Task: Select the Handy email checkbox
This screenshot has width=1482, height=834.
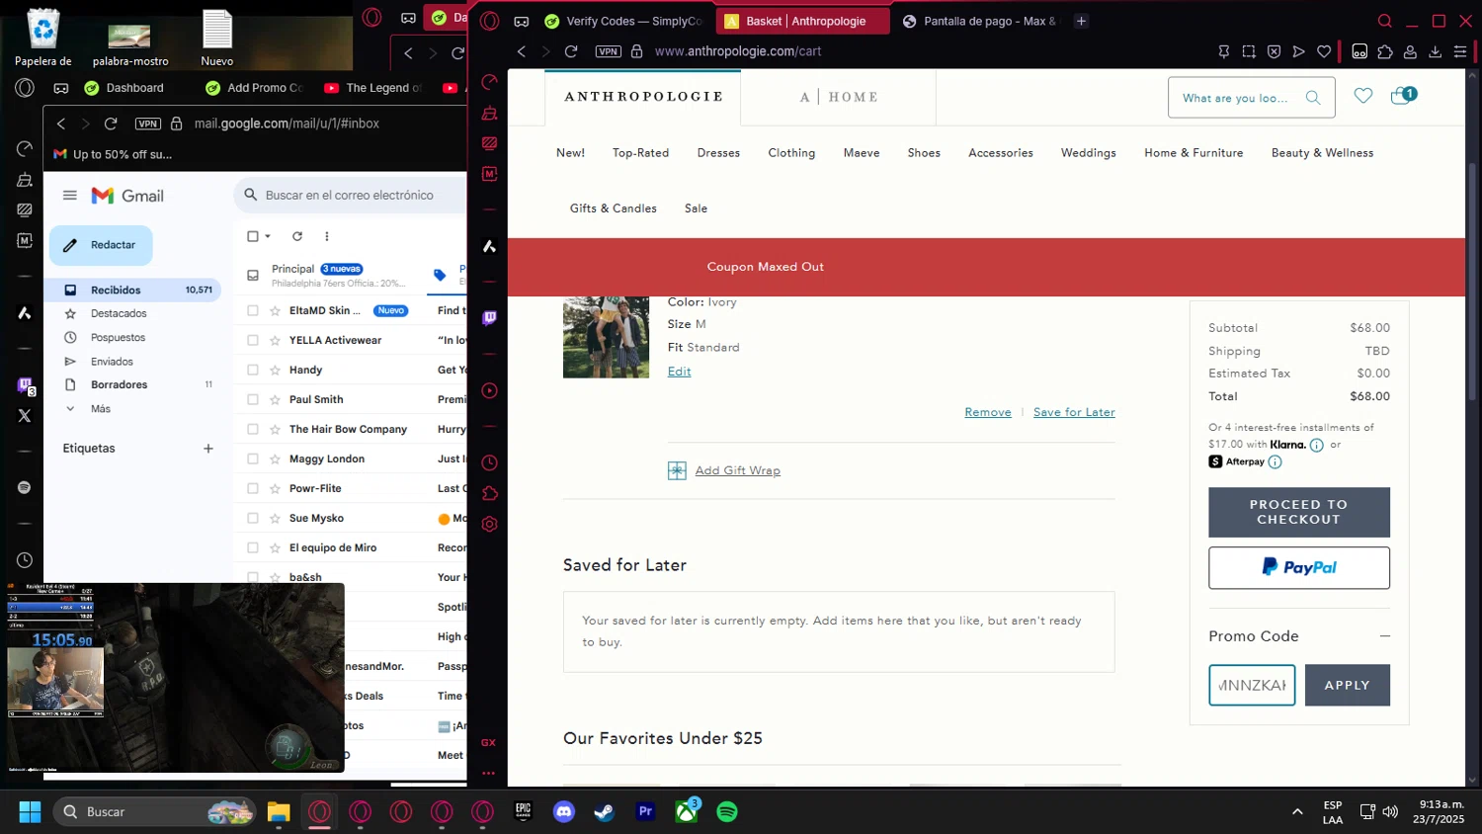Action: point(253,370)
